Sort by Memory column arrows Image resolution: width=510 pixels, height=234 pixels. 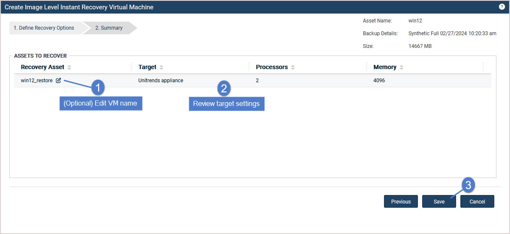401,67
